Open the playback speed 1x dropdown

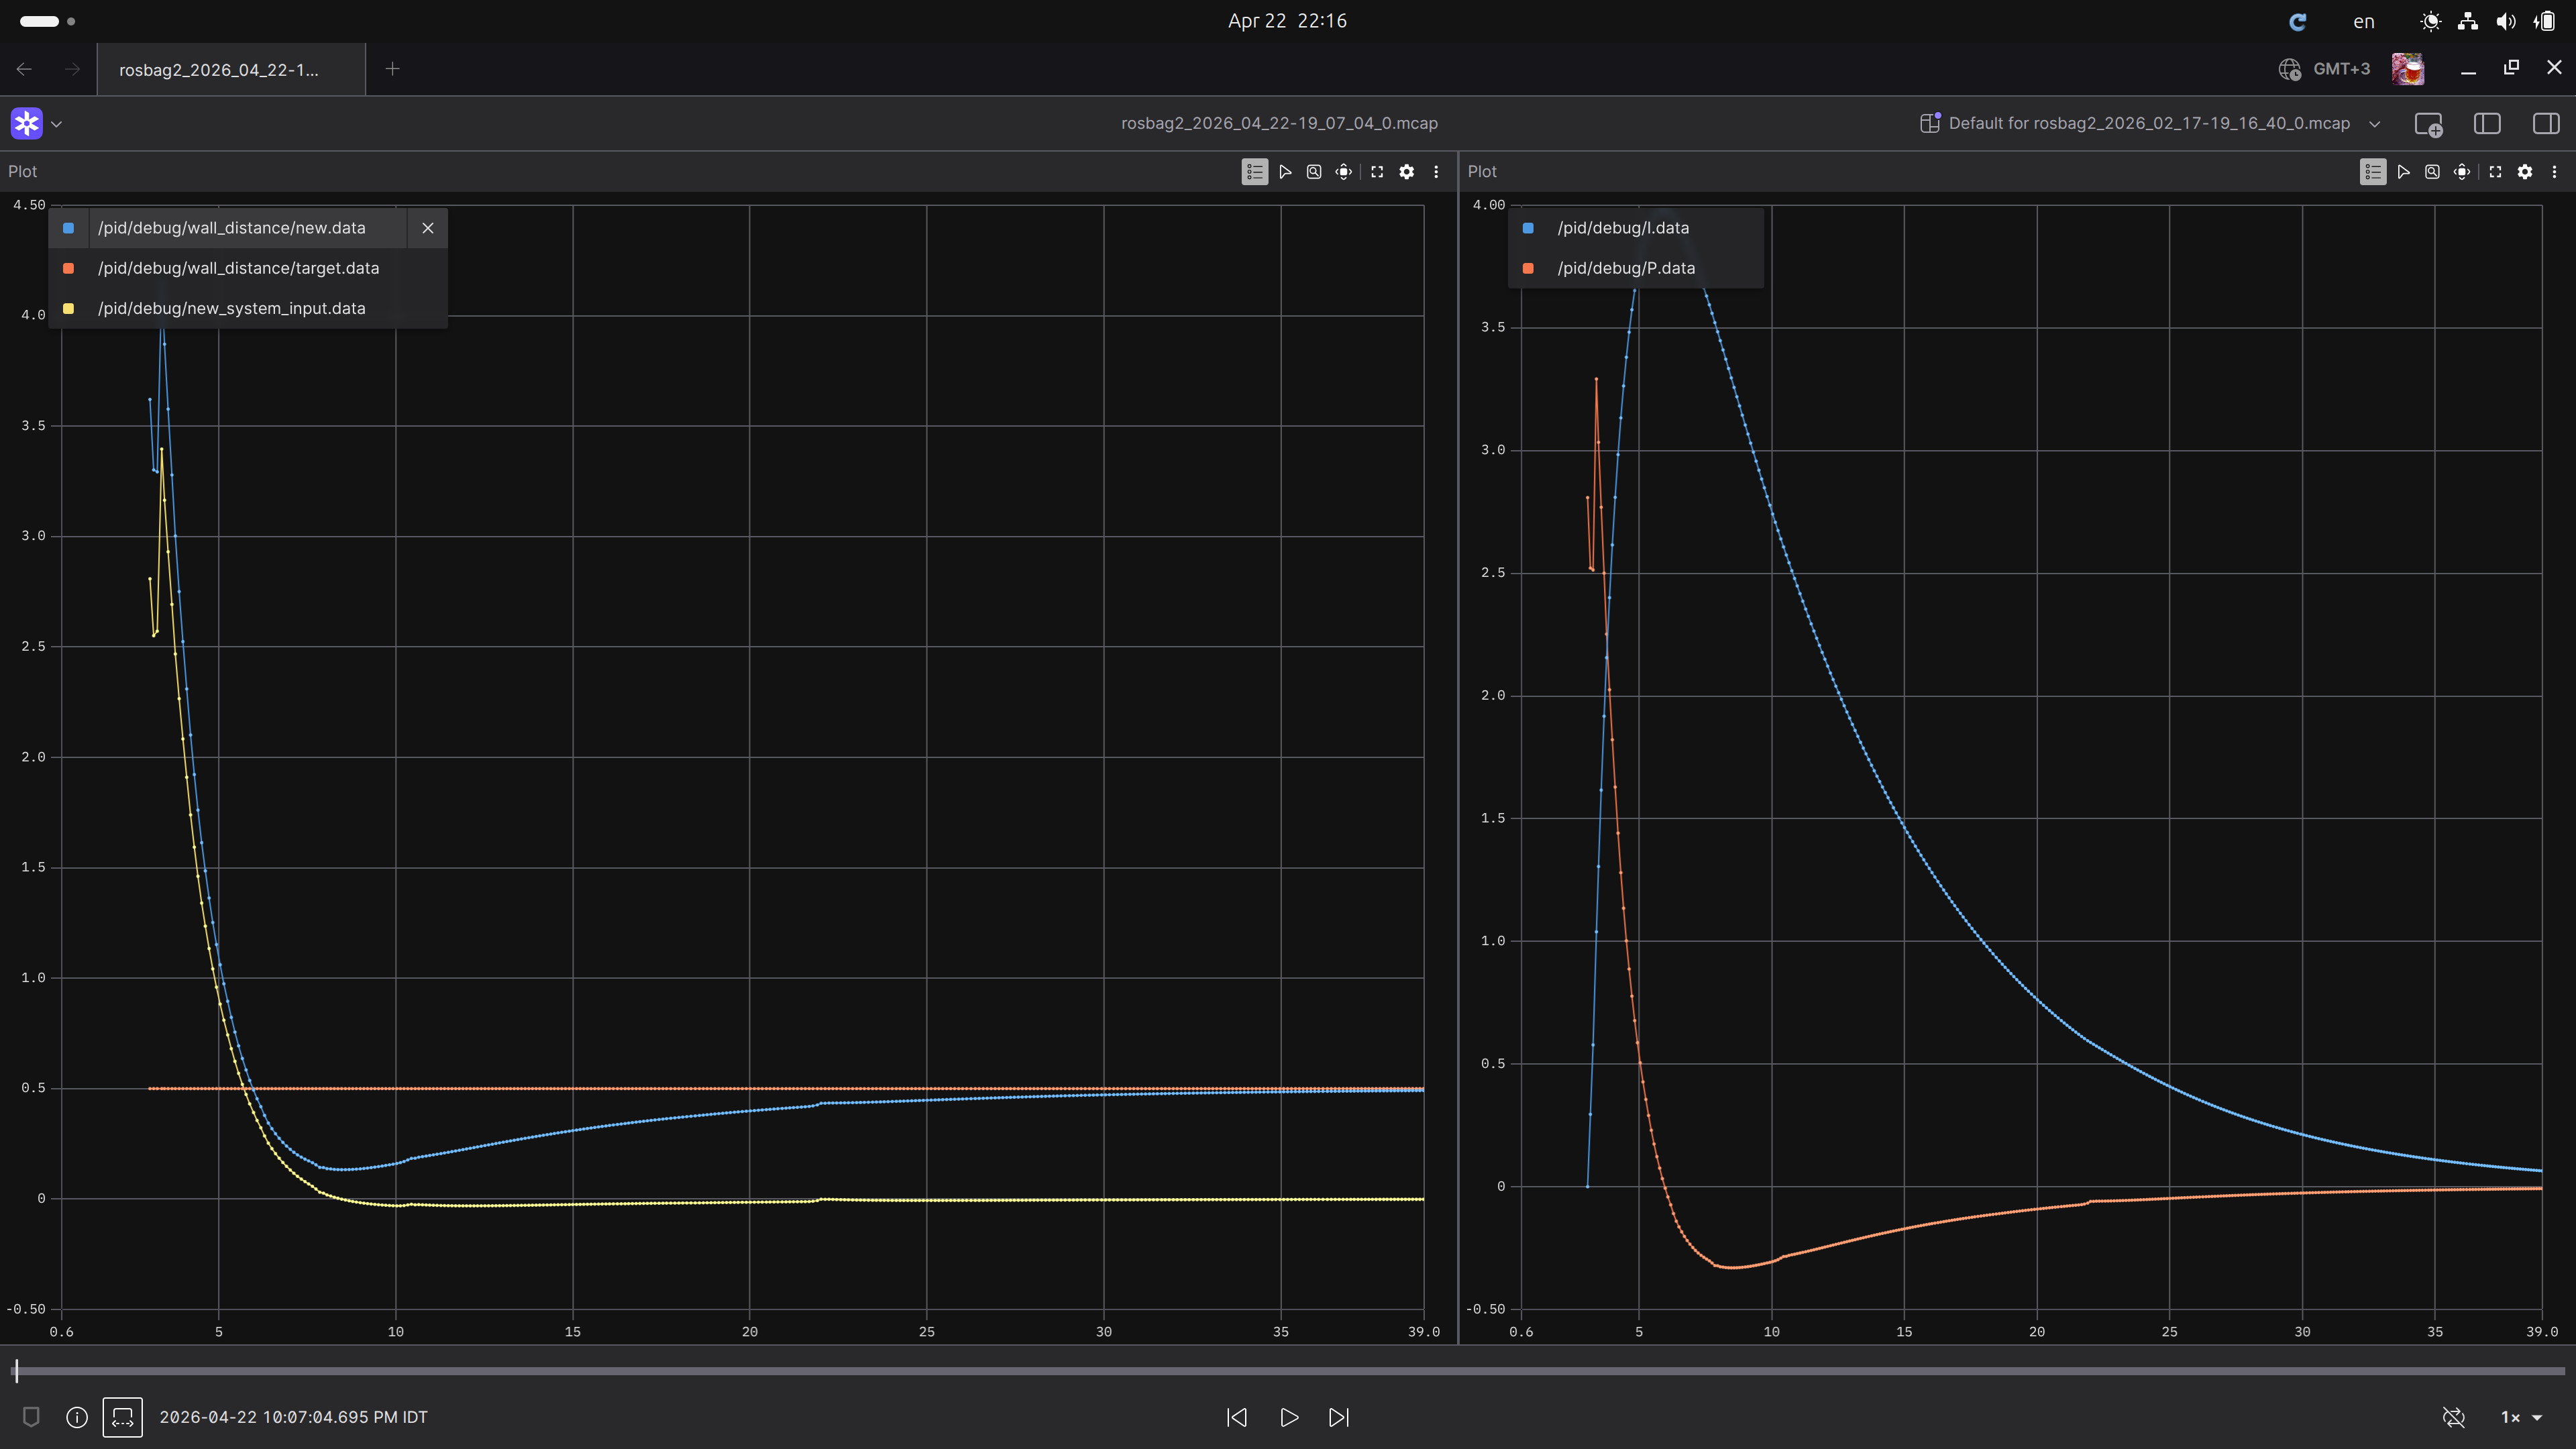2519,1417
